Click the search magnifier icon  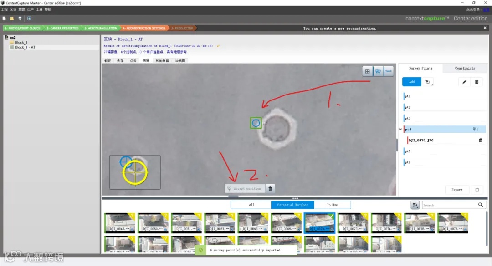(x=481, y=205)
